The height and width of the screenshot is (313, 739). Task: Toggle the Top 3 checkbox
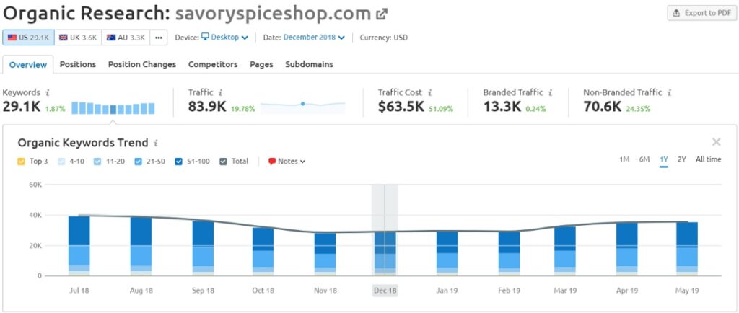click(x=21, y=162)
